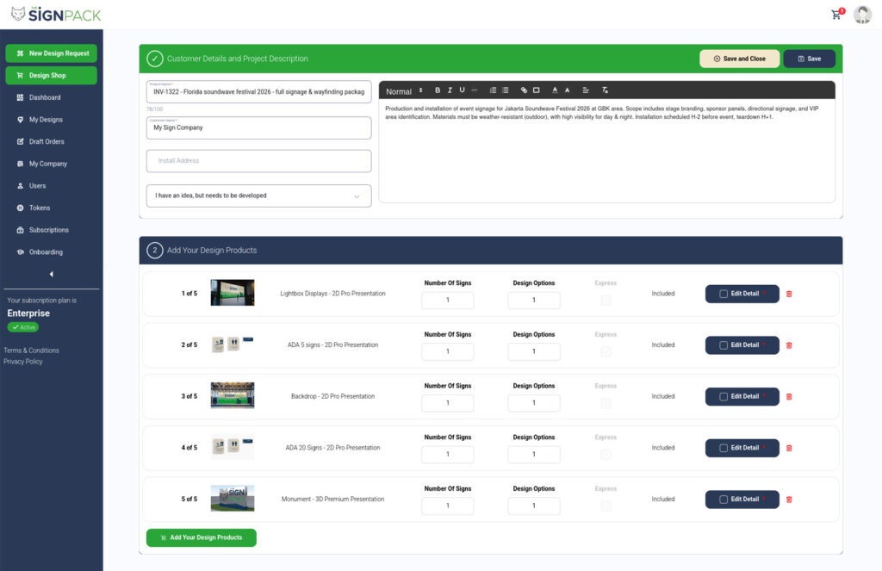882x571 pixels.
Task: Click Design Options field for ADA 5 signs
Action: click(534, 351)
